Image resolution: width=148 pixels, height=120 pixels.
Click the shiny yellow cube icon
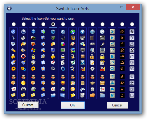point(23,83)
